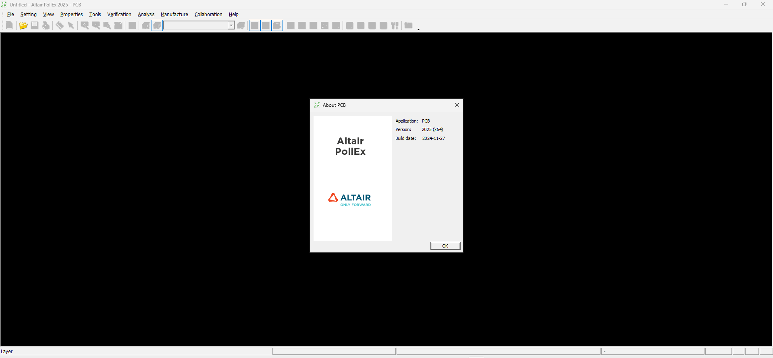
Task: Open the toolbar overflow options arrow
Action: [x=418, y=29]
